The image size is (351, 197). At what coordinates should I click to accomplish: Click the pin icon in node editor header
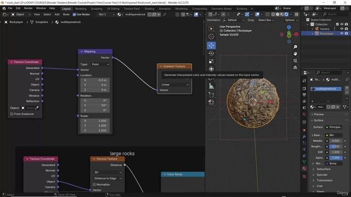pos(165,15)
